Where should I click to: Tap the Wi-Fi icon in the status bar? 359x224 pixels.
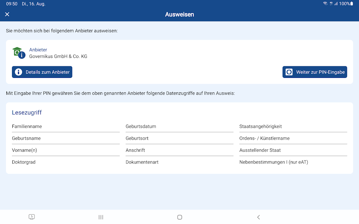(326, 4)
